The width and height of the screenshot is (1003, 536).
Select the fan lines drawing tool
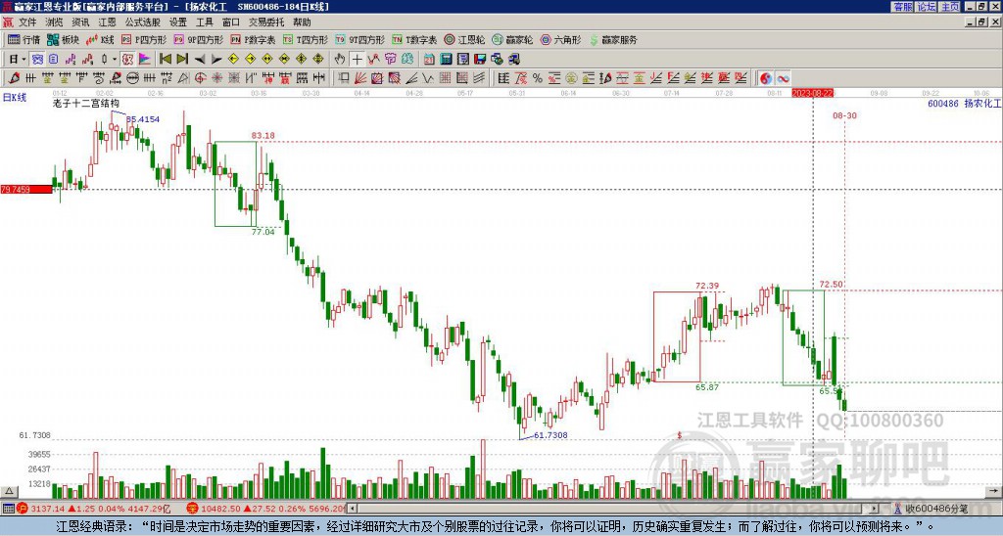tap(360, 78)
